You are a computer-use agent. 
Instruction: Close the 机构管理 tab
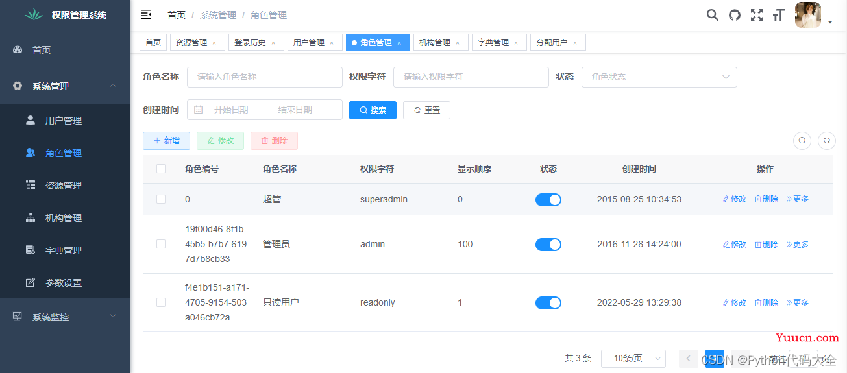[458, 43]
